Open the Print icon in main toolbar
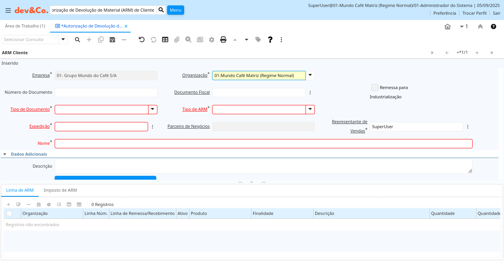 pyautogui.click(x=223, y=39)
